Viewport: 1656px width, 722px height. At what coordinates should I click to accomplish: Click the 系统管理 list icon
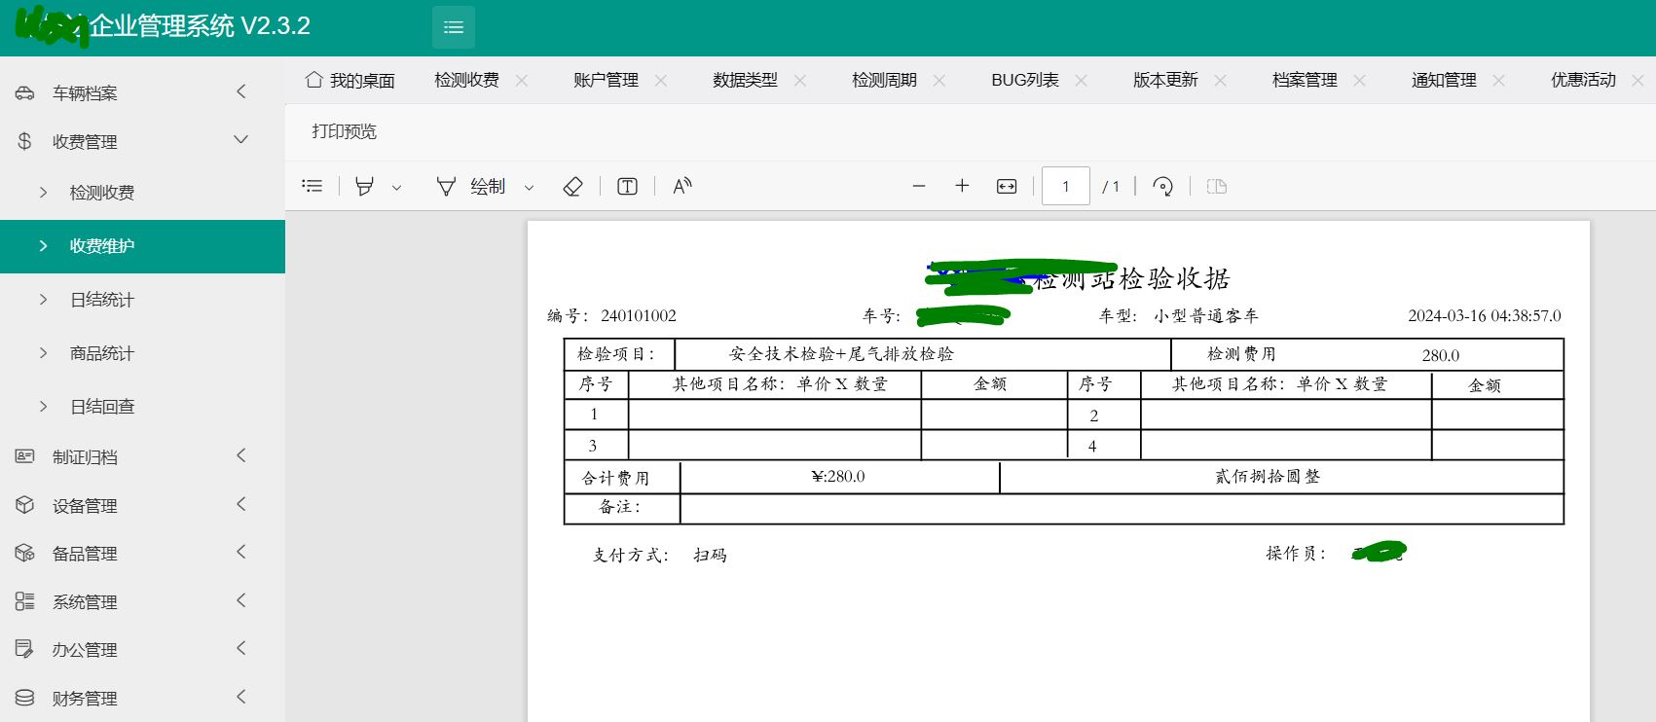(25, 601)
